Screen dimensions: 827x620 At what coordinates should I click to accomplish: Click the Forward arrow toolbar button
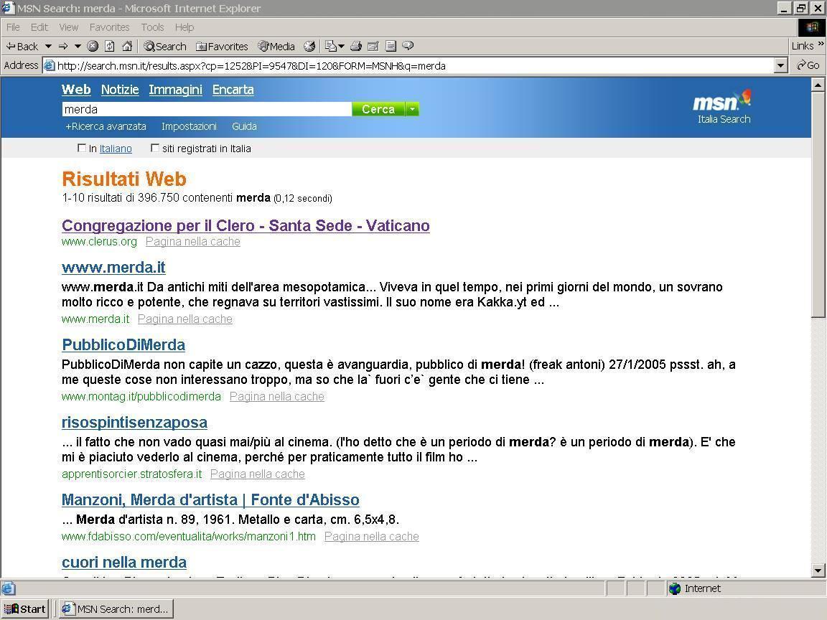[x=63, y=47]
